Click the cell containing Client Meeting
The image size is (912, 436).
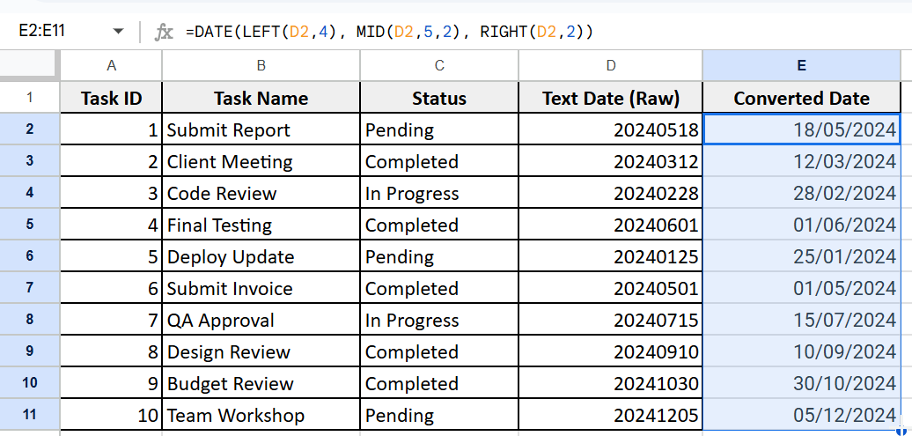click(261, 161)
